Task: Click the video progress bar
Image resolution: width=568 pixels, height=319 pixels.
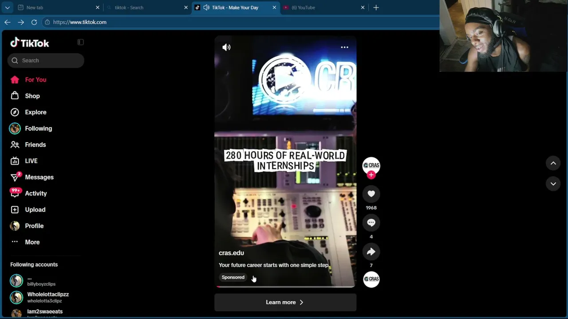Action: point(285,287)
